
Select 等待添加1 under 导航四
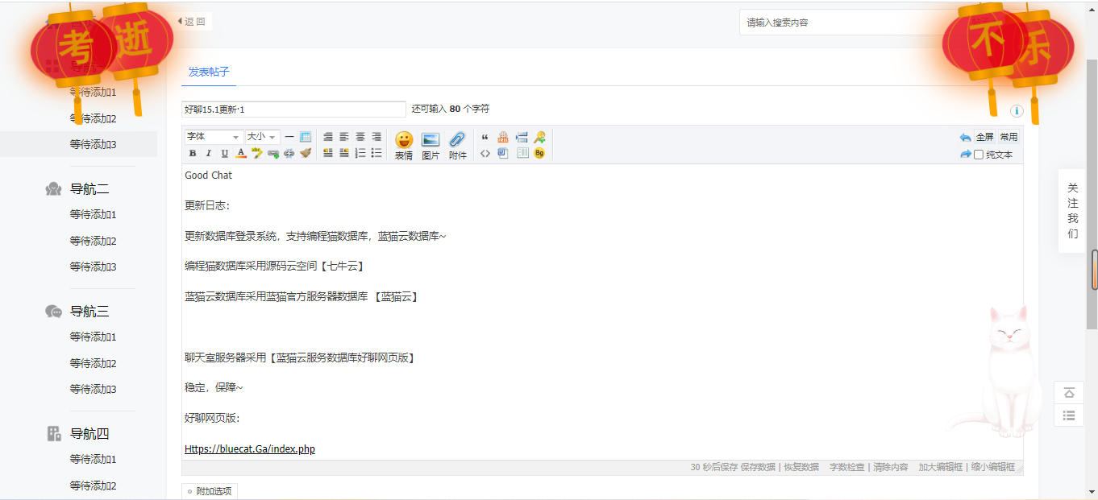pyautogui.click(x=94, y=459)
